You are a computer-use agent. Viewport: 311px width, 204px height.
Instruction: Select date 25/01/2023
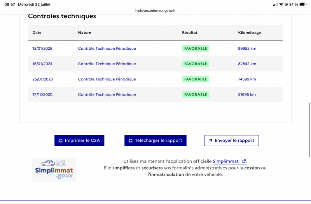pyautogui.click(x=43, y=79)
